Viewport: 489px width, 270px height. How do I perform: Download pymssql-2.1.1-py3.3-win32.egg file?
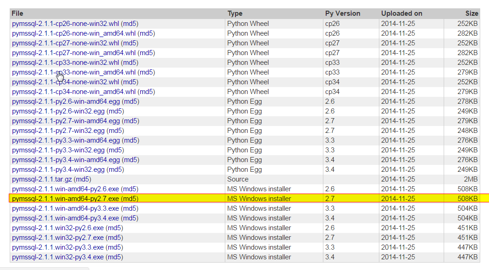58,150
